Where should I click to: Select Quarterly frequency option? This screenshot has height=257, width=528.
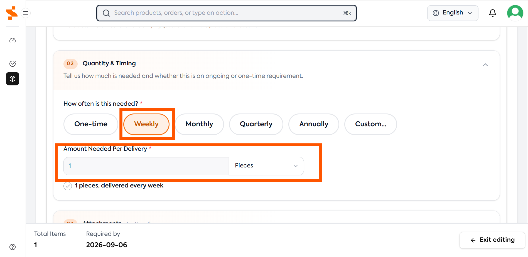[x=256, y=124]
